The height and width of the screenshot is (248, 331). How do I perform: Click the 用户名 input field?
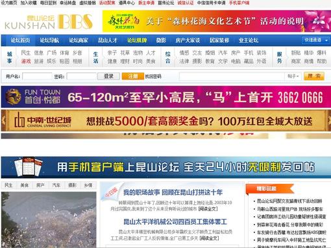click(x=37, y=76)
